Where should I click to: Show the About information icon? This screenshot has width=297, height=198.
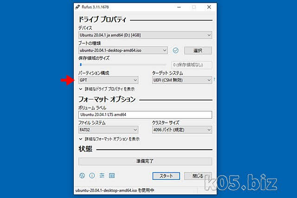pyautogui.click(x=92, y=176)
